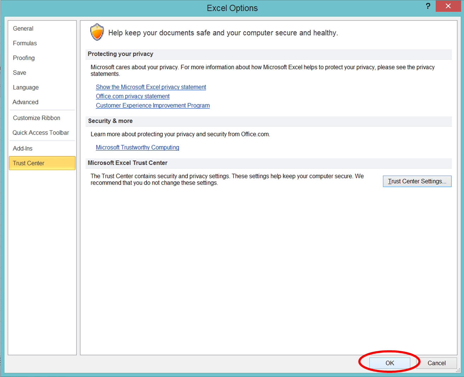This screenshot has width=464, height=377.
Task: Click the Help question mark icon
Action: click(428, 6)
